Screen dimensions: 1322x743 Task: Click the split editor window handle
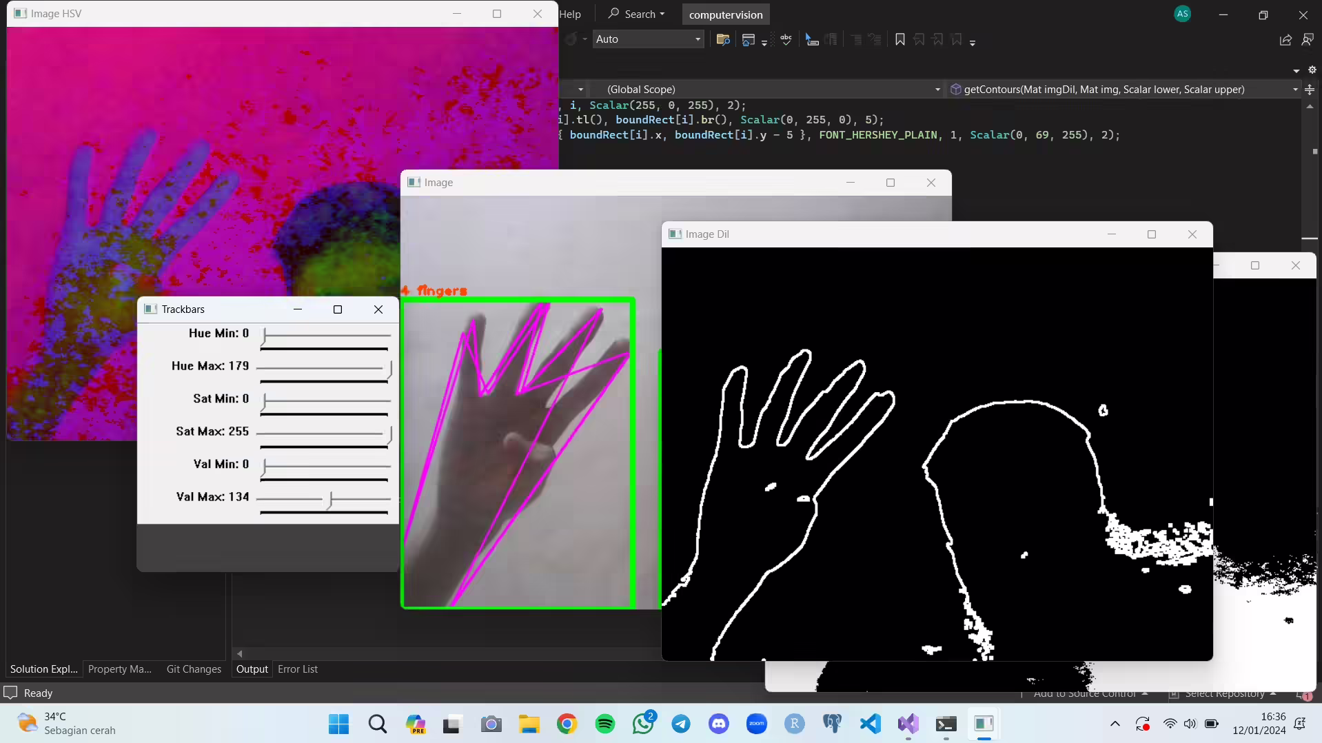coord(1310,90)
